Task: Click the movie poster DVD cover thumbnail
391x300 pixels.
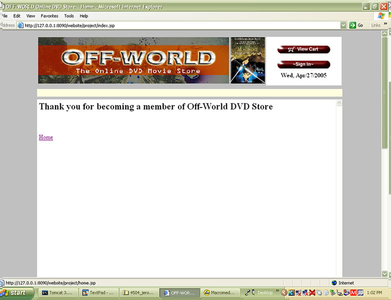Action: tap(248, 60)
